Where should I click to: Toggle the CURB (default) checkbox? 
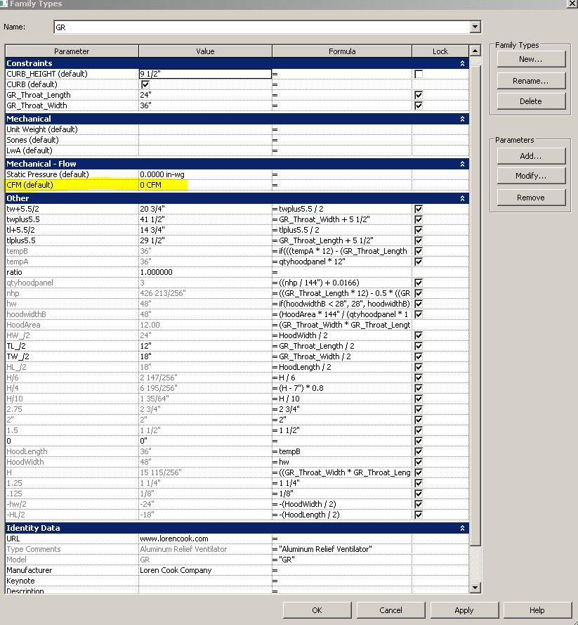tap(144, 84)
